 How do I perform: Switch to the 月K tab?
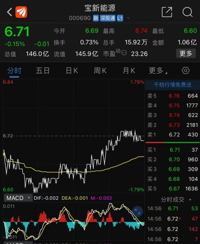click(129, 71)
